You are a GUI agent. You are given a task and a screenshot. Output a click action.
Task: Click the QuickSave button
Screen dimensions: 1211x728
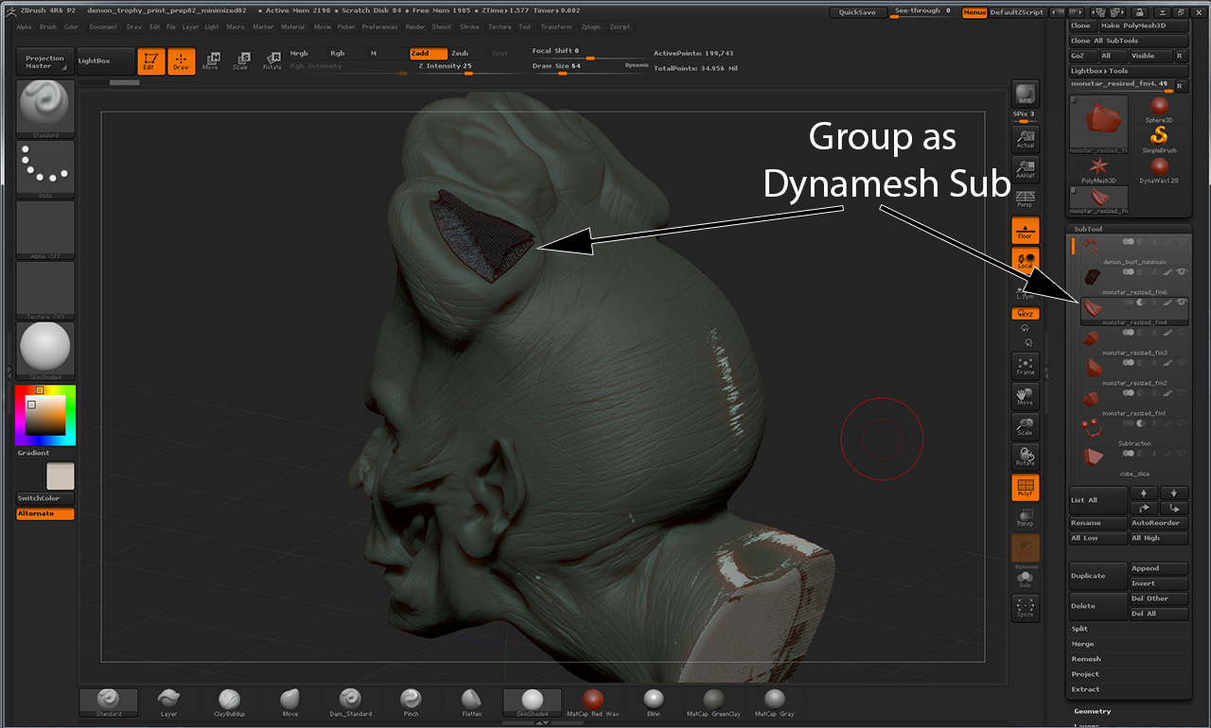coord(858,12)
